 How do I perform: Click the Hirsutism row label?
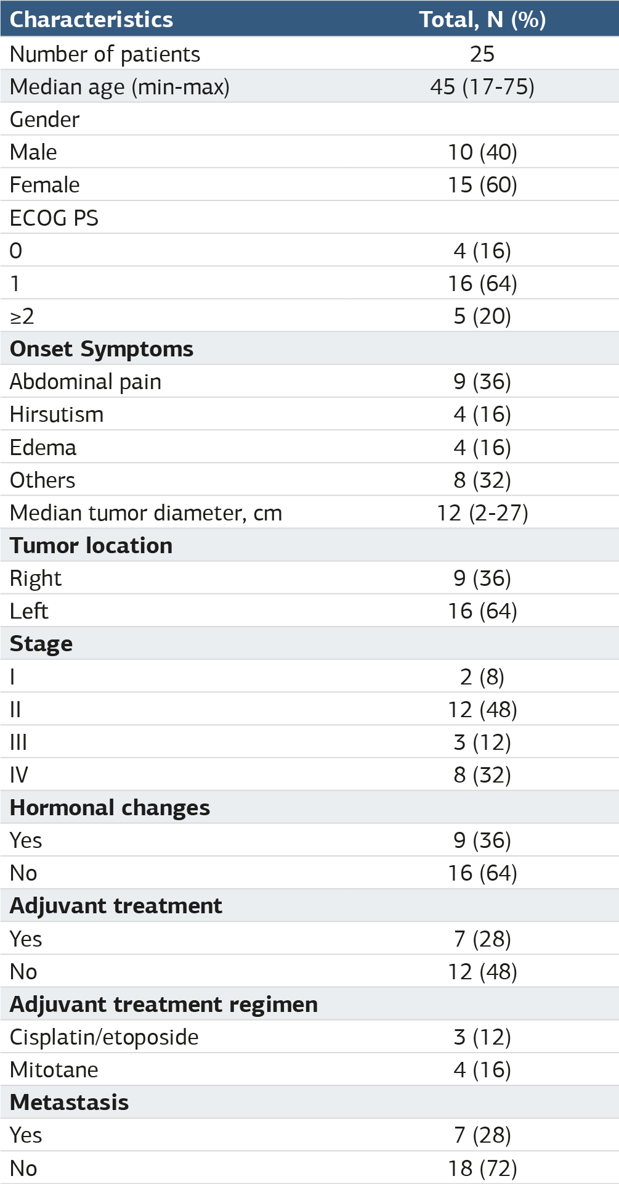coord(57,414)
